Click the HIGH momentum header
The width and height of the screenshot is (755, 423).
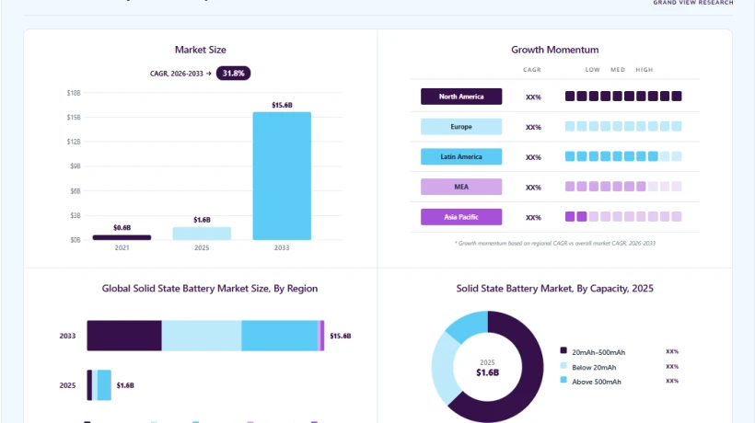(645, 70)
